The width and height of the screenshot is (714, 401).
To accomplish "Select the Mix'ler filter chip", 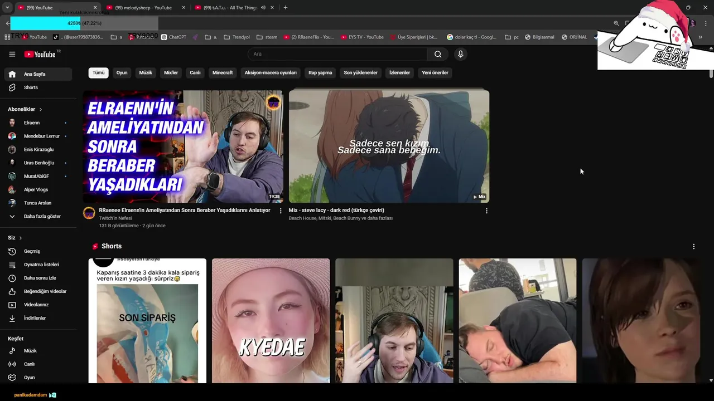I will [171, 72].
